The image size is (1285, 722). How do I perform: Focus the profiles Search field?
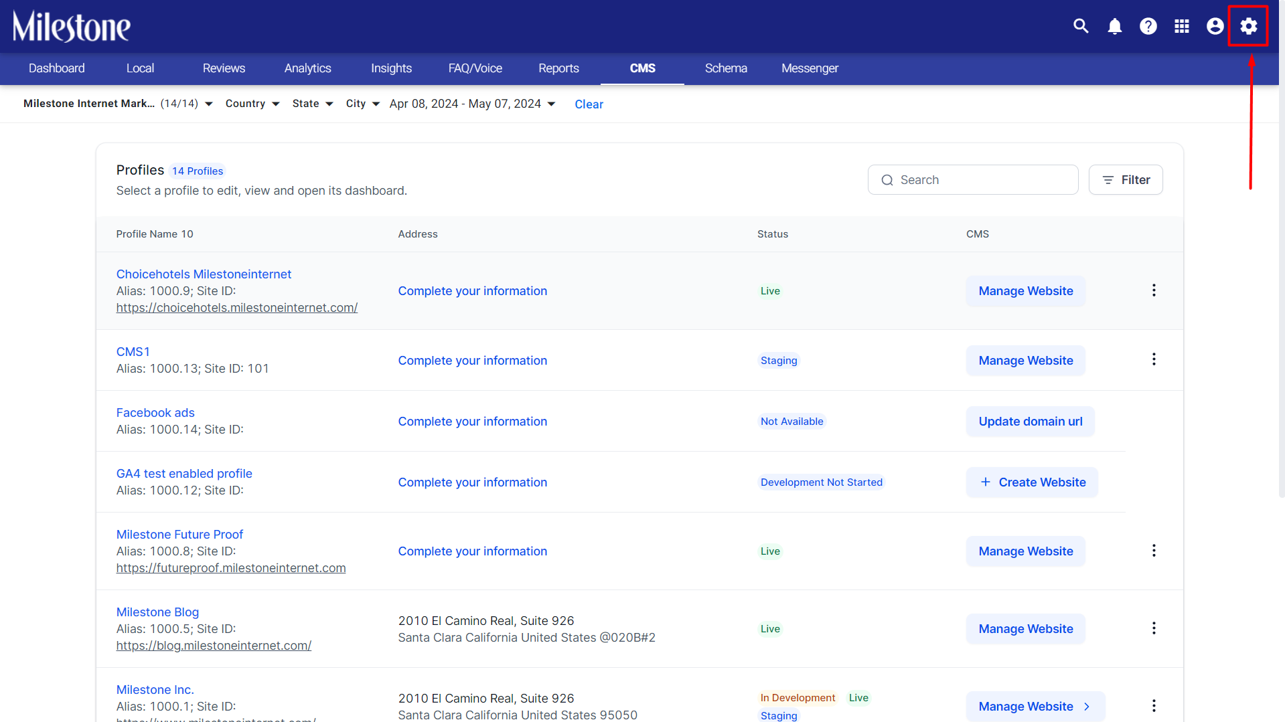click(973, 180)
